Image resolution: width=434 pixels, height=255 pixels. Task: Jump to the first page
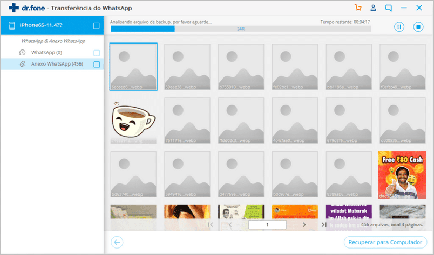[x=211, y=225]
